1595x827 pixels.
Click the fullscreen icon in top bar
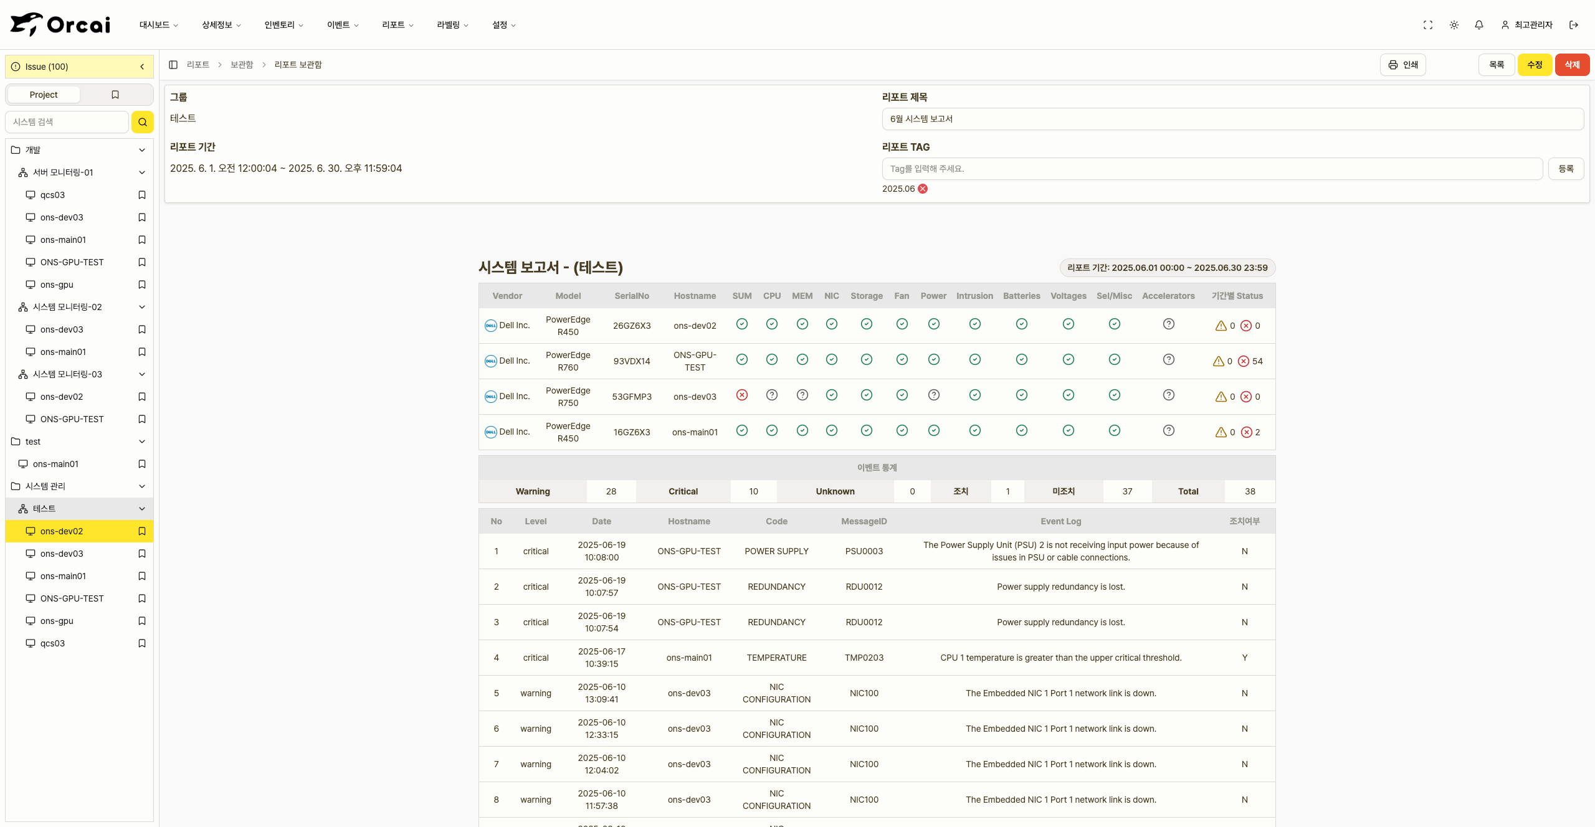[x=1428, y=25]
